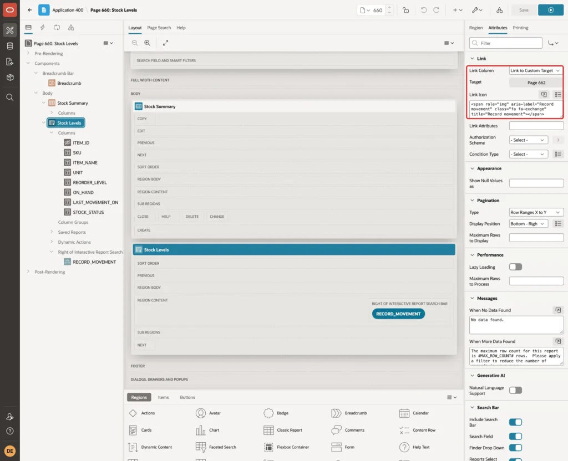Switch to Dynamic Actions lightning tab

[42, 28]
